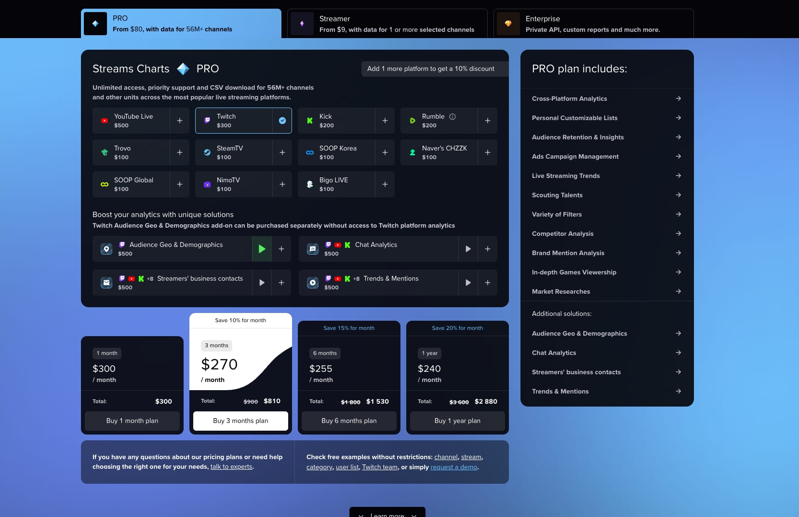The image size is (799, 517).
Task: Expand Scouting Talents arrow
Action: 679,195
